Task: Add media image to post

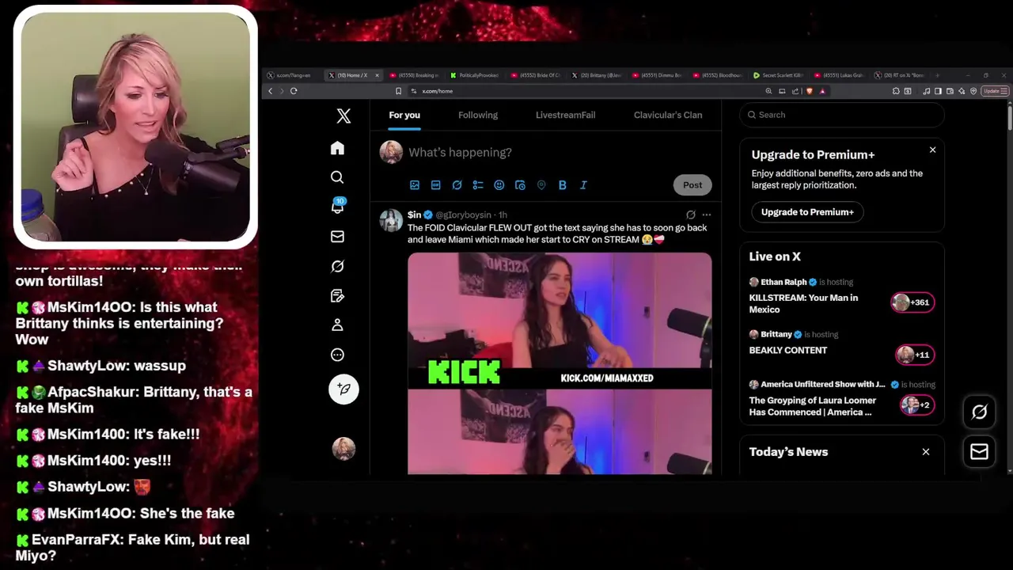Action: 414,184
